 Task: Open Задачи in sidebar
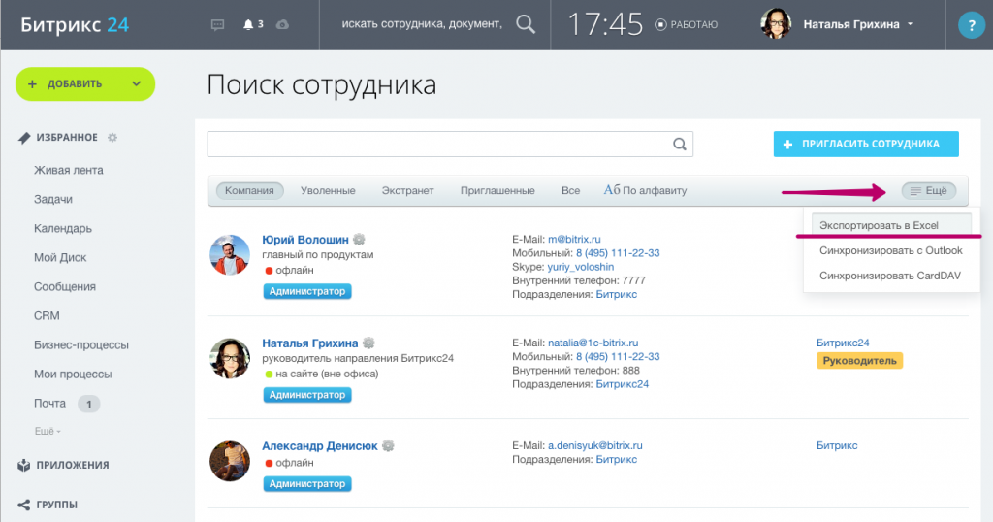point(53,199)
